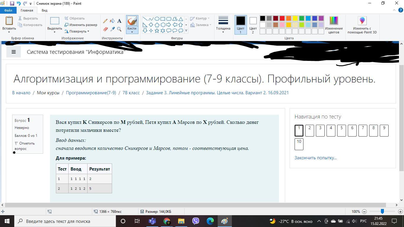Switch to the Вид tab
Viewport: 404px width, 227px height.
(x=44, y=10)
